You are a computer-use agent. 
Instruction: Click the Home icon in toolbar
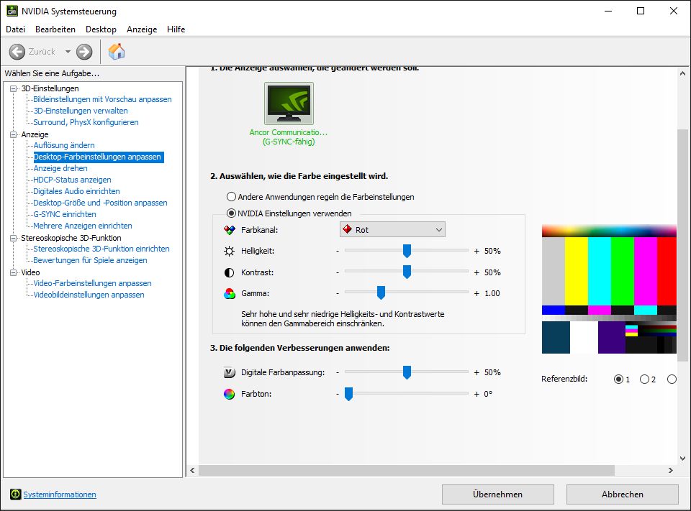pyautogui.click(x=117, y=52)
